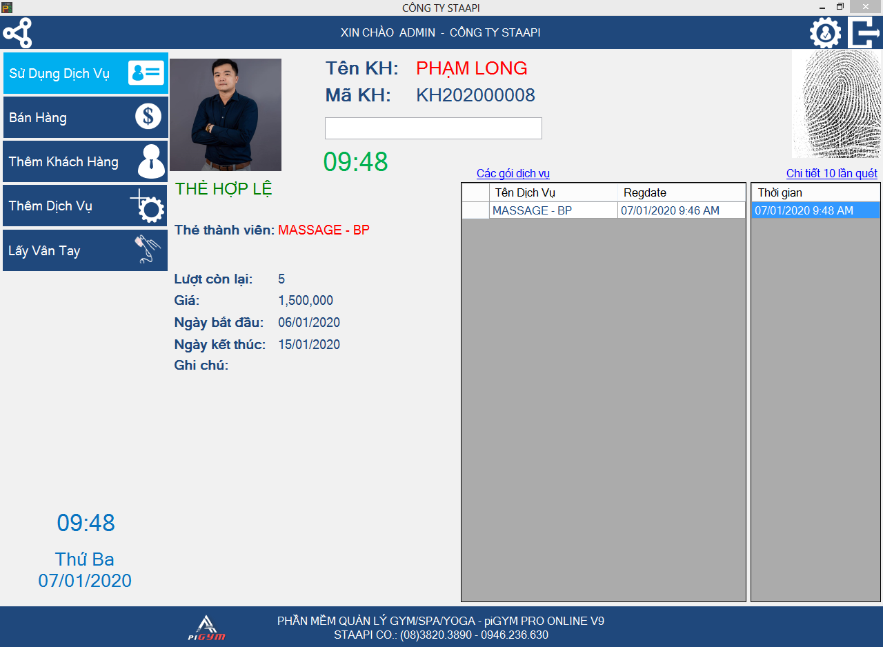
Task: Click the fingerprint image thumbnail
Action: tap(837, 104)
